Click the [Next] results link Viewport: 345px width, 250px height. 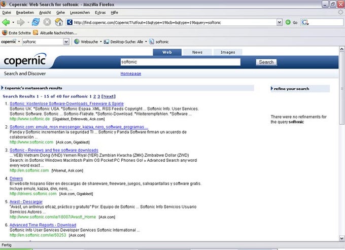pyautogui.click(x=109, y=96)
